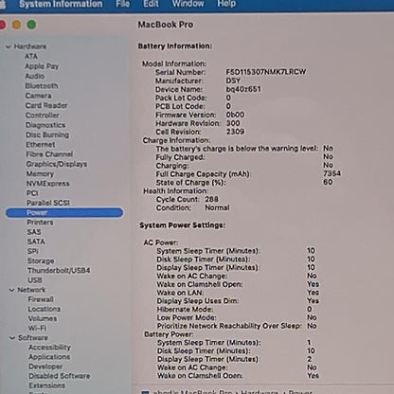The width and height of the screenshot is (394, 394).
Task: Select Thunderbolt/USB4 in the sidebar
Action: (59, 271)
